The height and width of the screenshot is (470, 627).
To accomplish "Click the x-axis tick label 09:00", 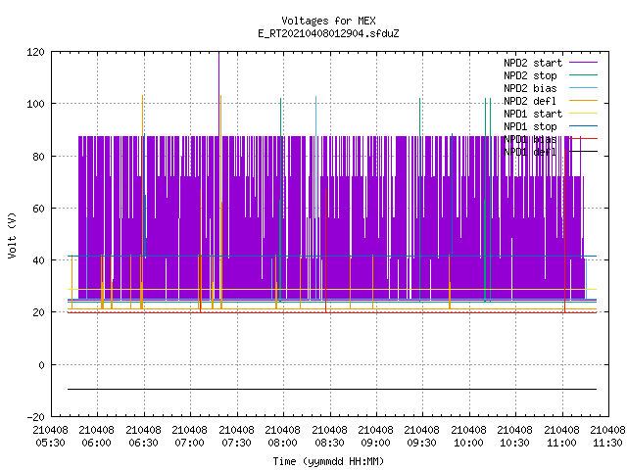I will pos(375,443).
